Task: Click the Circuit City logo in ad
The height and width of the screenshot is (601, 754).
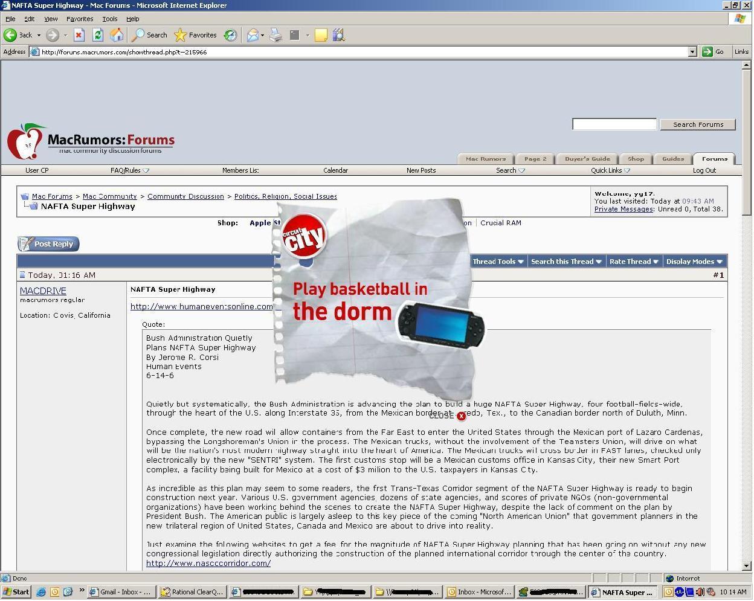Action: (304, 236)
